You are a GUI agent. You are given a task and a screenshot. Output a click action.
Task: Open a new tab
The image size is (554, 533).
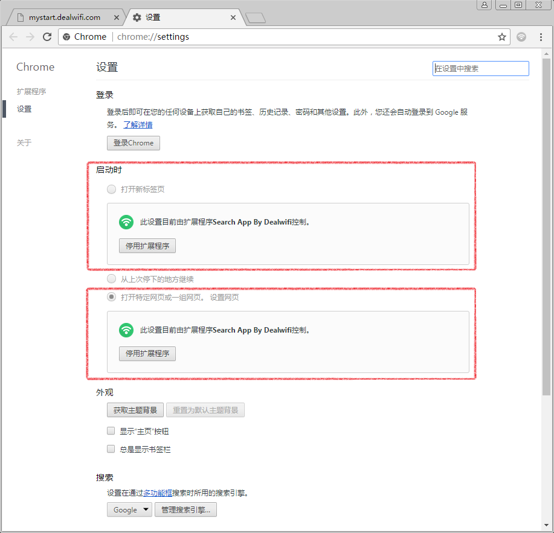point(256,18)
